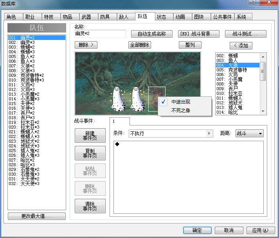Click the 应用(A) button
The width and height of the screenshot is (279, 238).
click(261, 230)
